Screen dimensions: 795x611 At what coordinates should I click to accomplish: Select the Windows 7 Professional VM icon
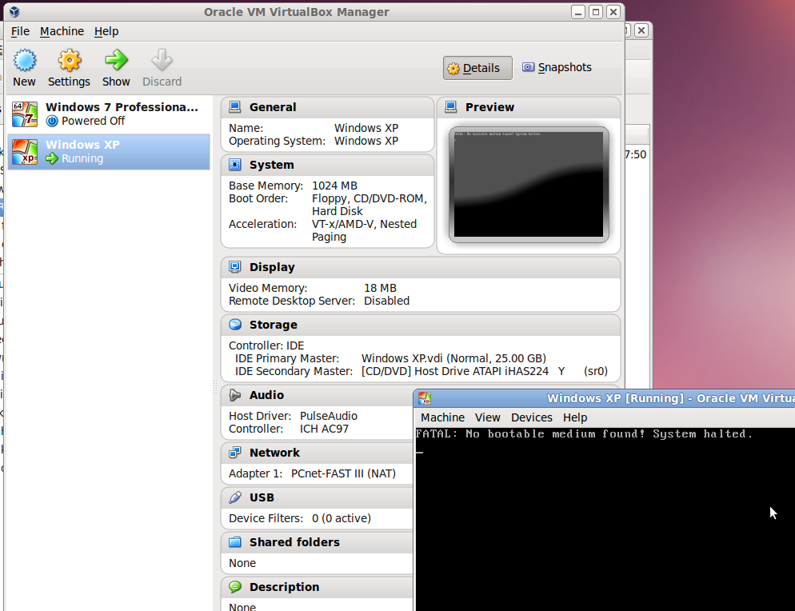pyautogui.click(x=25, y=114)
